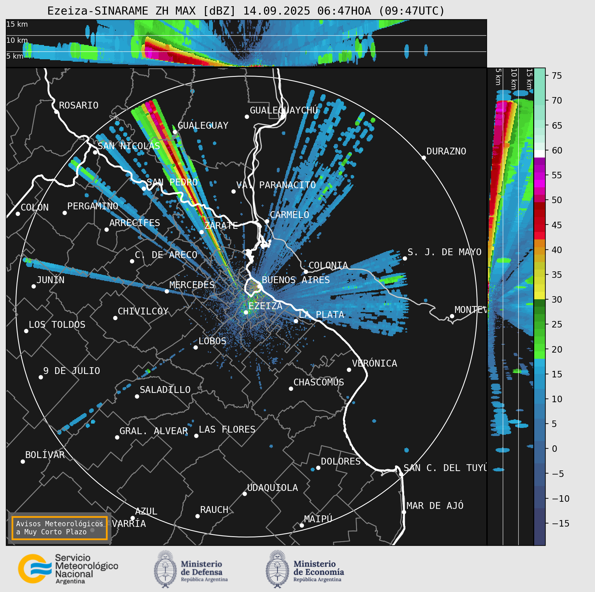Click the JUNÍN city marker dot

click(34, 287)
